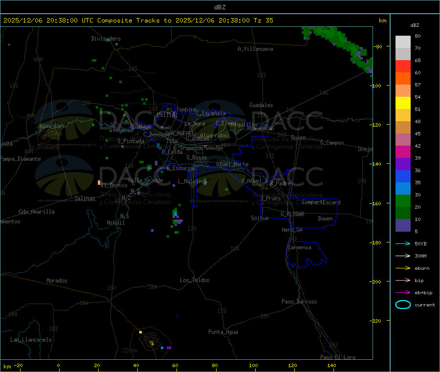Viewport: 440px width, 372px height.
Task: Click the 'SAN_RAFAEL' map label
Action: [179, 133]
